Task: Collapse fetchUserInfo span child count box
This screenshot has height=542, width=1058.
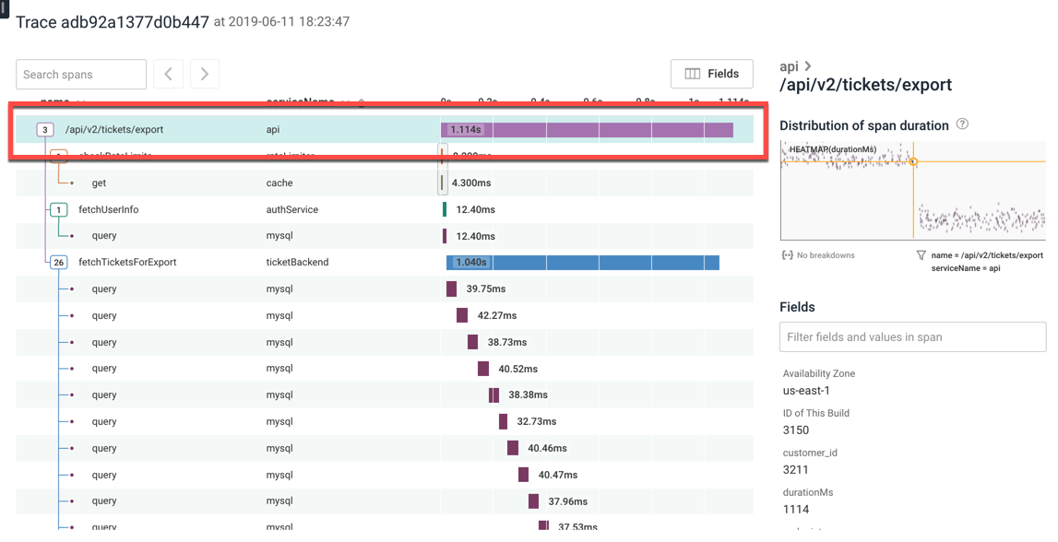Action: (x=59, y=209)
